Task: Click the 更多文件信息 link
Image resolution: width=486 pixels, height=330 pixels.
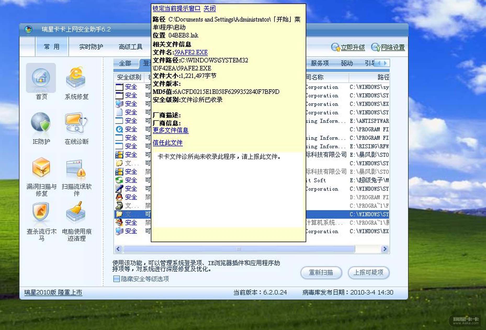Action: pos(171,130)
